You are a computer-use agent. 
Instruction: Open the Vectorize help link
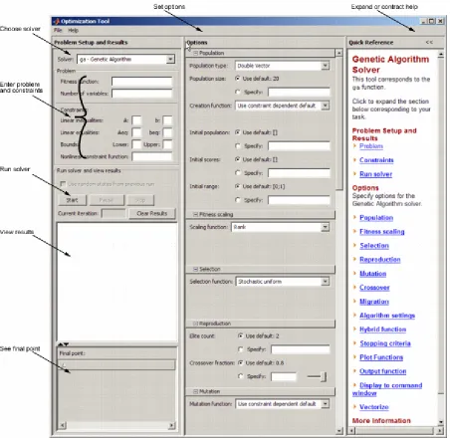pos(373,407)
